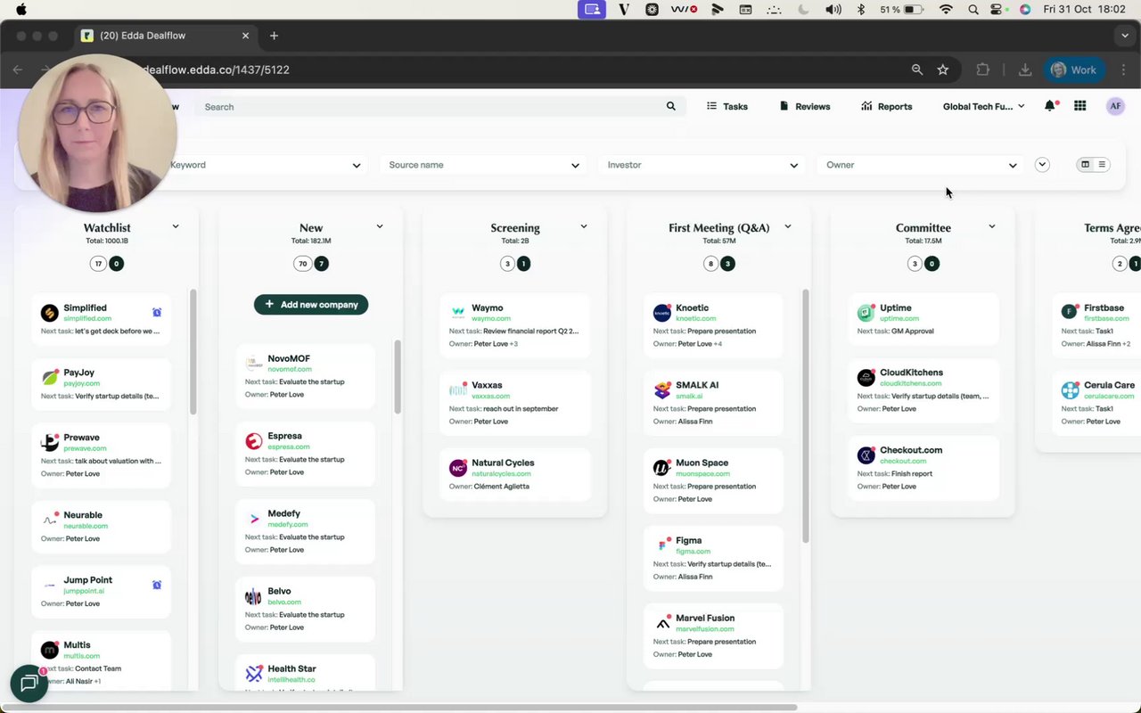
Task: Click the SMALK AI company logo
Action: [662, 390]
